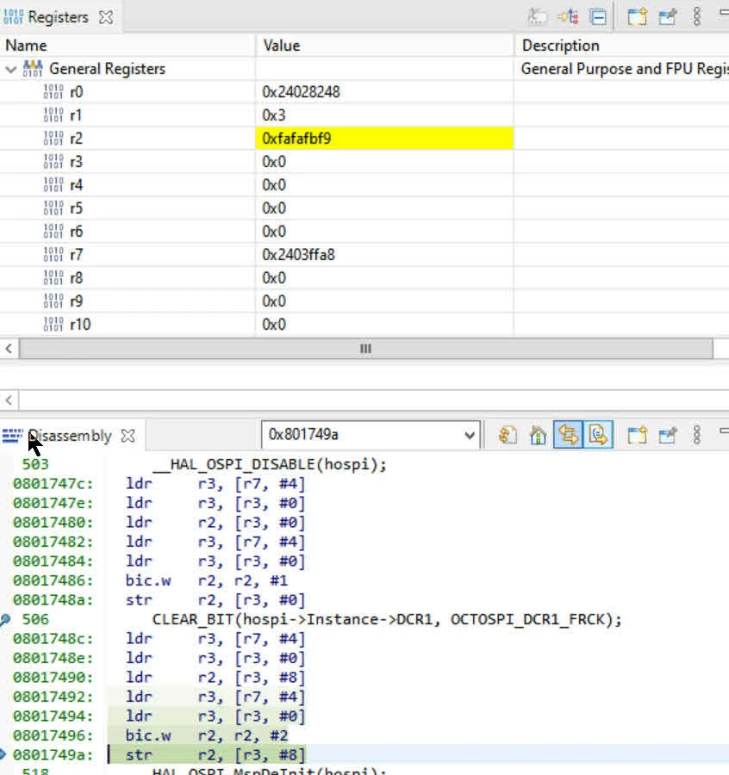Click Refresh View icon in Disassembly toolbar

(x=508, y=435)
